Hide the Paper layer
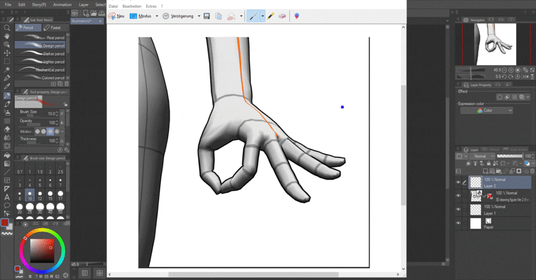Image resolution: width=536 pixels, height=280 pixels. [458, 223]
